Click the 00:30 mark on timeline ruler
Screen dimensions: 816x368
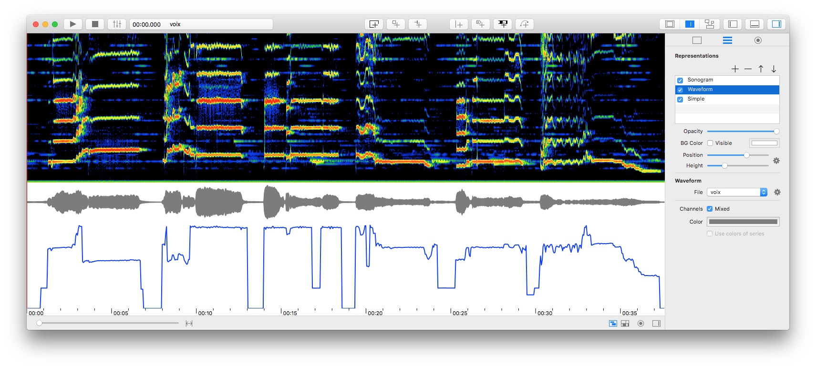click(x=545, y=313)
